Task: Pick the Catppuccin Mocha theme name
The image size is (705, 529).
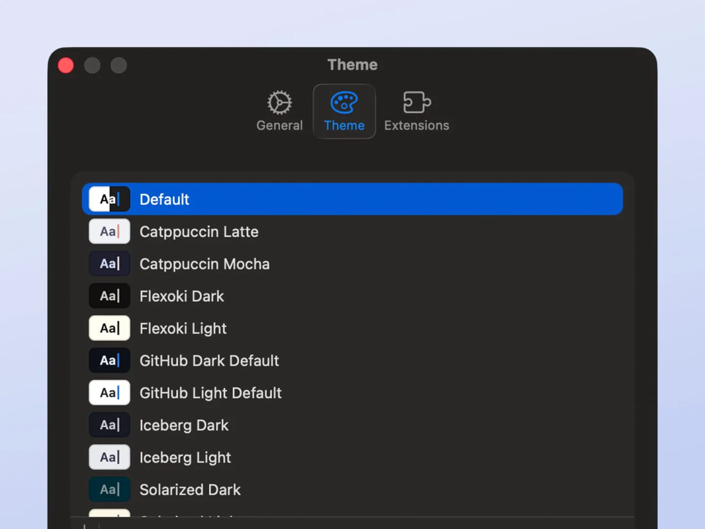Action: tap(205, 264)
